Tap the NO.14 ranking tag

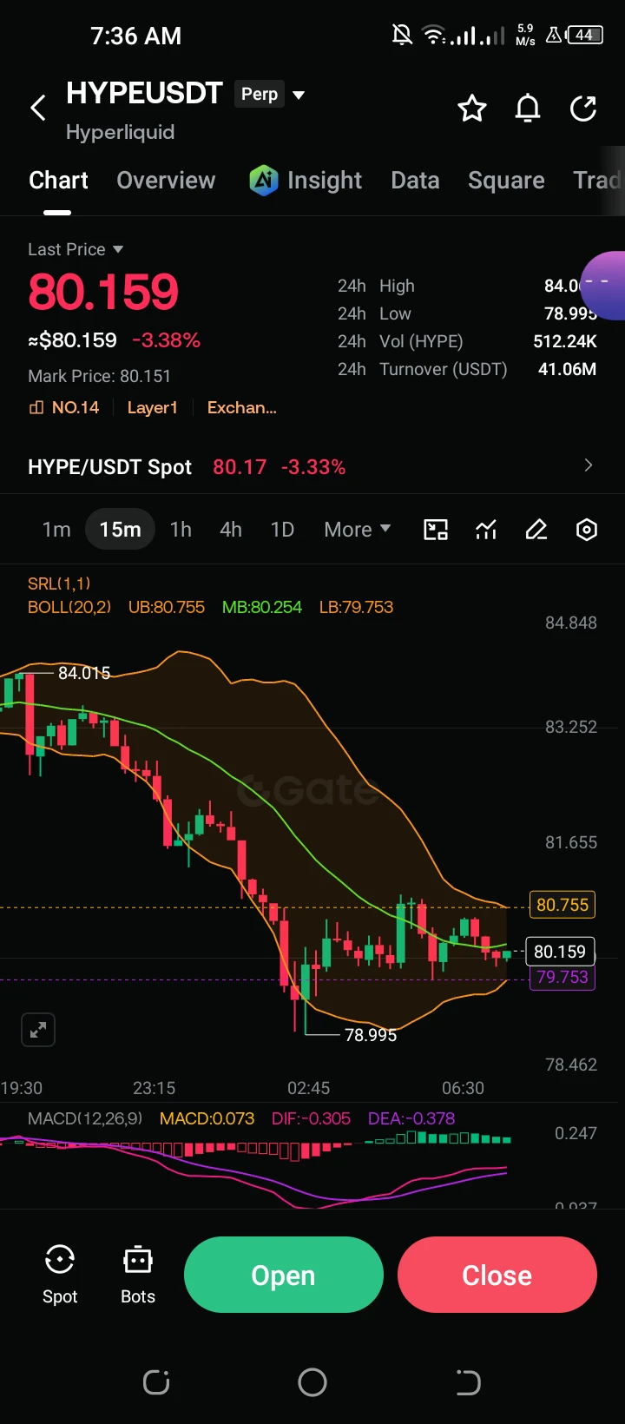(x=64, y=407)
